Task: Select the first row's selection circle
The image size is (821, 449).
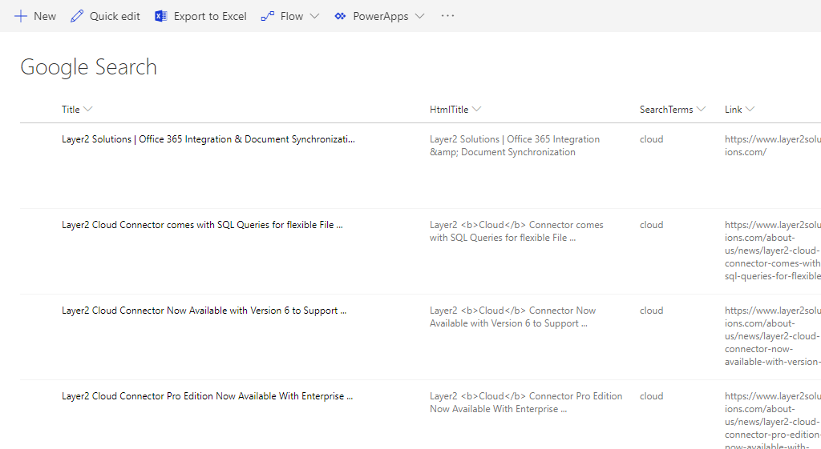Action: coord(40,139)
